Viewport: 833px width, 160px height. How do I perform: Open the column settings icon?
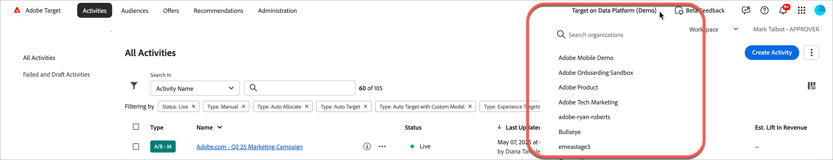click(811, 86)
